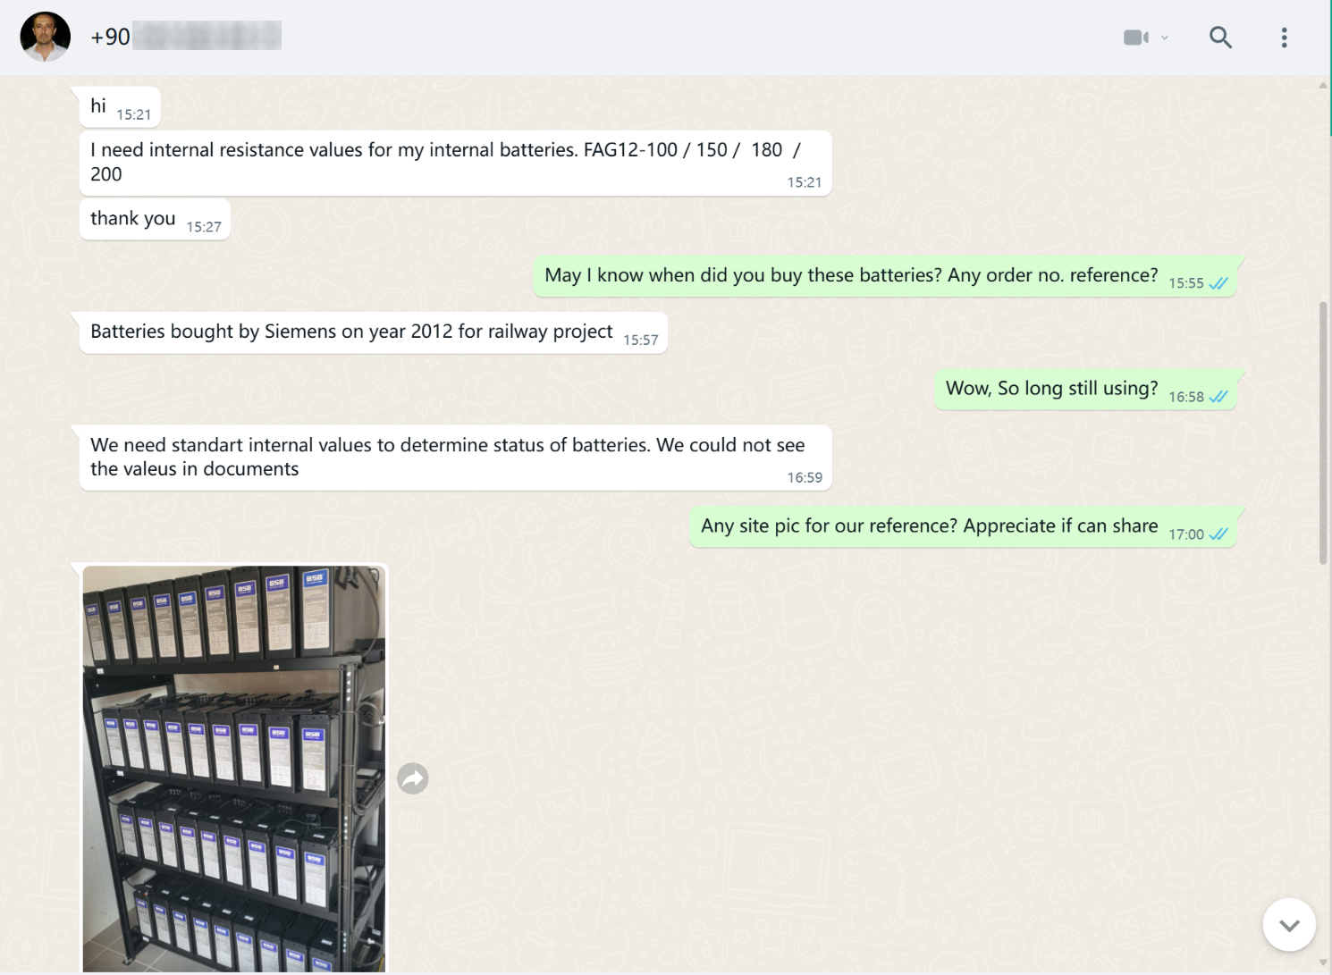Expand the call options dropdown arrow
The width and height of the screenshot is (1332, 975).
click(x=1164, y=38)
